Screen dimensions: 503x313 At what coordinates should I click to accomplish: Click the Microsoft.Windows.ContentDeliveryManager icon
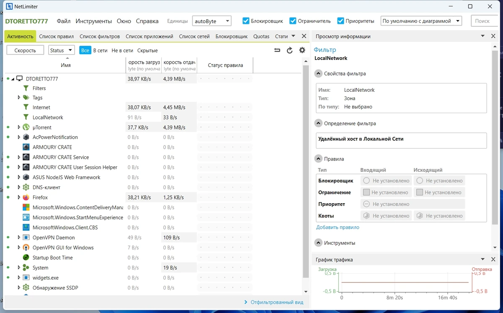point(26,207)
